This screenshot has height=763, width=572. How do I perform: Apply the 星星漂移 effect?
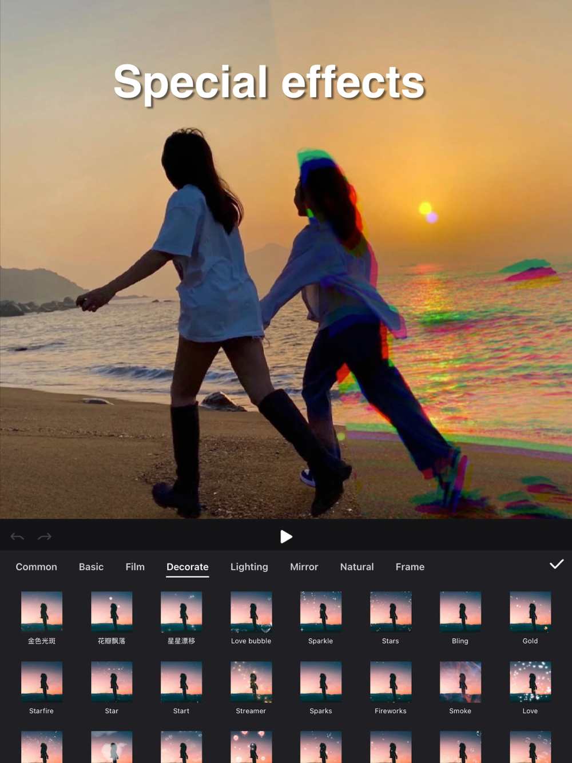[181, 611]
